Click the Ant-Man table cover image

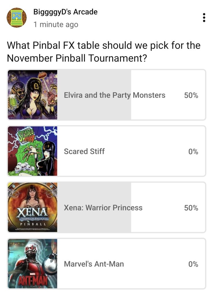tap(33, 264)
